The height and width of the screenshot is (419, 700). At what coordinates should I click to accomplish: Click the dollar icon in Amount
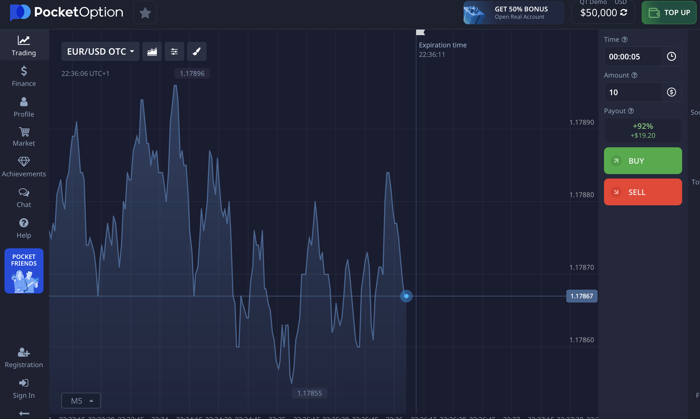click(671, 92)
